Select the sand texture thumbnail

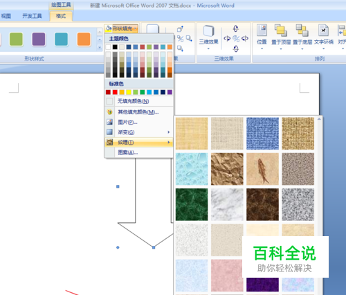pos(298,169)
